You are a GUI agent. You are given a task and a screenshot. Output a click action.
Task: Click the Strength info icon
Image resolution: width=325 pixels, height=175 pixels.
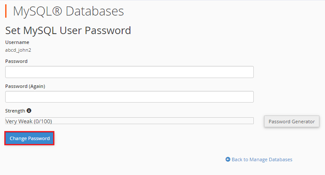click(x=29, y=111)
